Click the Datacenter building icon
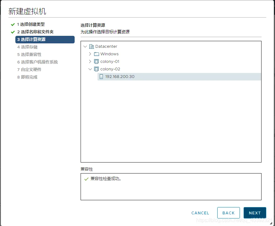Viewport: 275px width, 226px height. tap(91, 47)
